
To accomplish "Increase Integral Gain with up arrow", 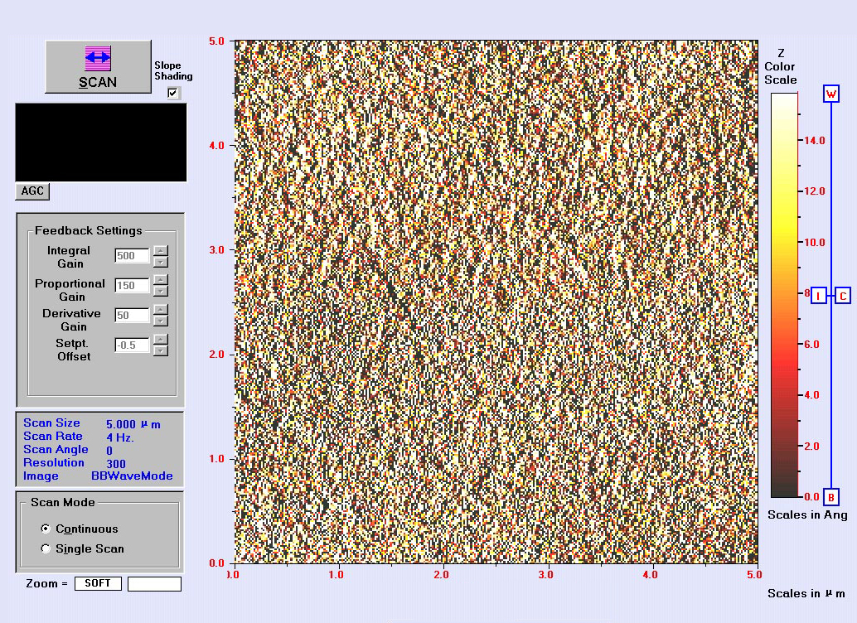I will click(161, 251).
